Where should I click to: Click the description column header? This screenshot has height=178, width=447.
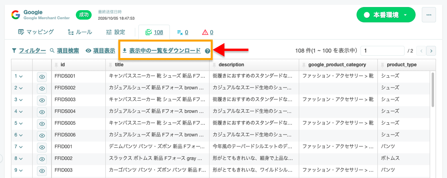(254, 65)
